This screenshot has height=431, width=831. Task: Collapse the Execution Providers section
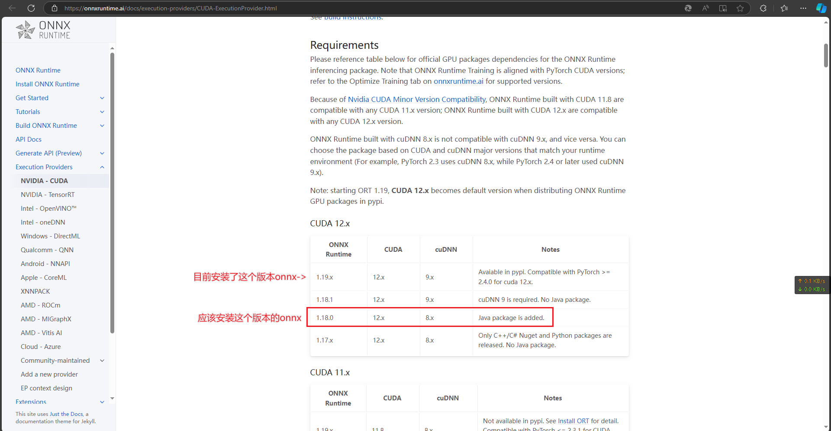click(102, 167)
